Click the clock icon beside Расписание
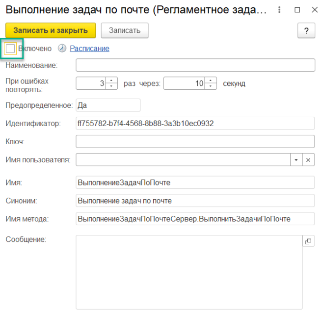The height and width of the screenshot is (312, 322). click(62, 49)
